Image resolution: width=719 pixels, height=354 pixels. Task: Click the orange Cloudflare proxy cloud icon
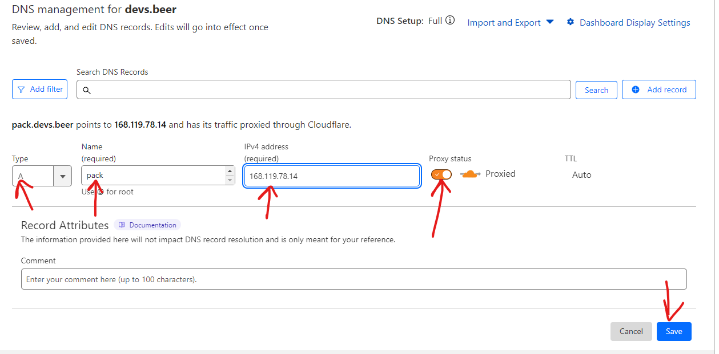pos(470,174)
